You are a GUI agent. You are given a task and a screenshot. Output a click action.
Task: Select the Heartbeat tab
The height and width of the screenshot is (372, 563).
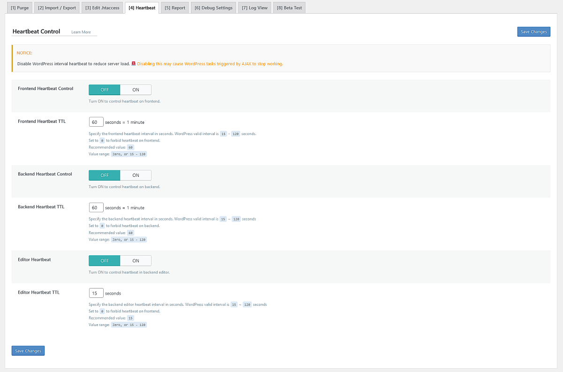pyautogui.click(x=142, y=8)
